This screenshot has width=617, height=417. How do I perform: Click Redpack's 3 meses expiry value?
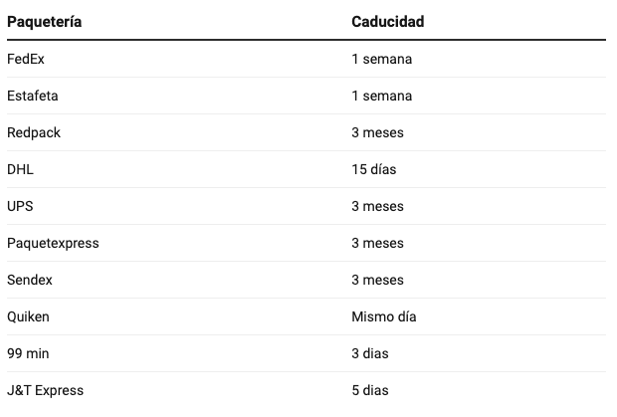pyautogui.click(x=377, y=132)
